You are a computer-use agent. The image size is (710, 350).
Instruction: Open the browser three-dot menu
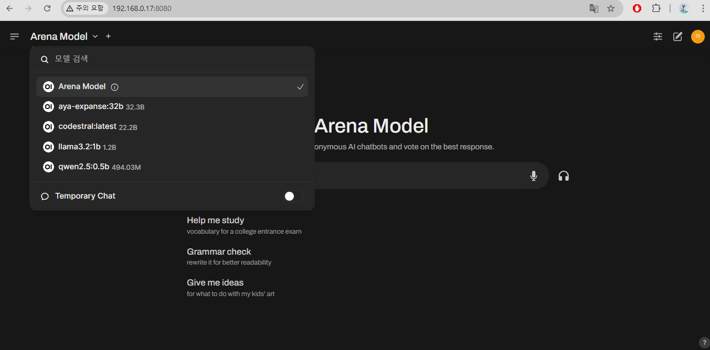[x=703, y=8]
